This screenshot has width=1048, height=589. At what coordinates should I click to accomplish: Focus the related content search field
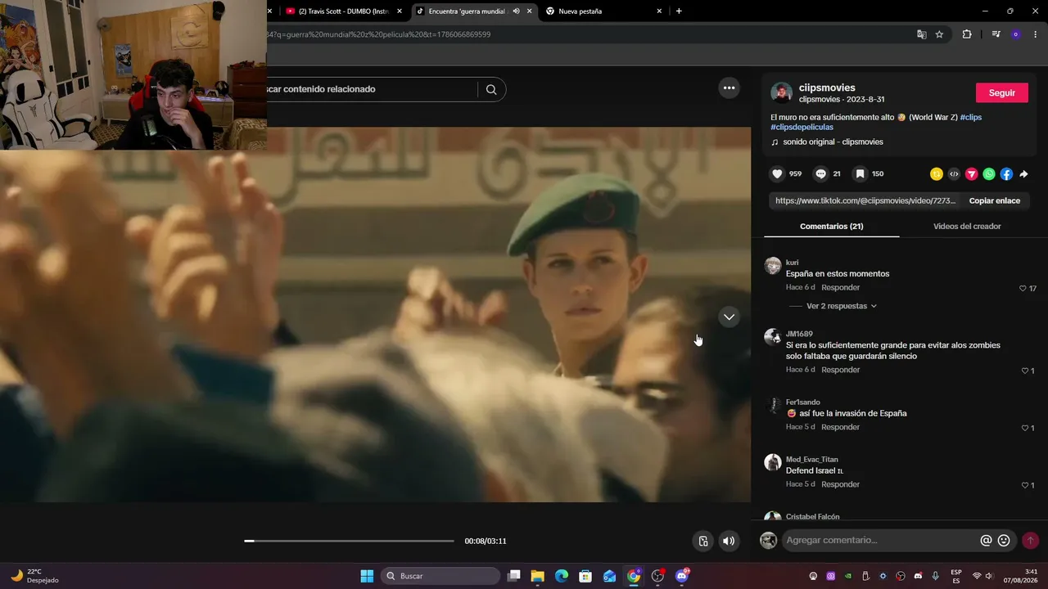pyautogui.click(x=371, y=89)
